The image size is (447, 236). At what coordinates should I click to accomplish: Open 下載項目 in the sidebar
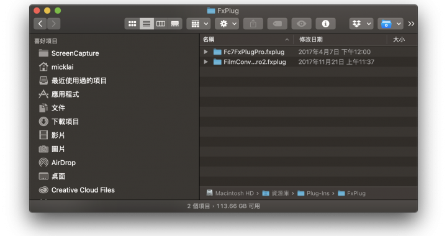pyautogui.click(x=114, y=122)
